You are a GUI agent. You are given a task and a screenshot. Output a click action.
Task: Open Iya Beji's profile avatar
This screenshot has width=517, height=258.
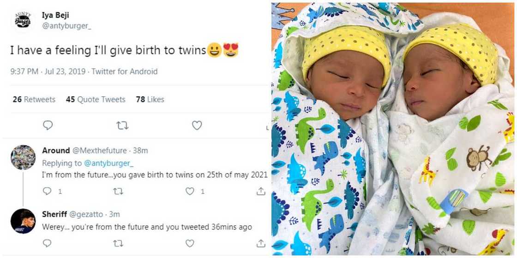click(23, 20)
